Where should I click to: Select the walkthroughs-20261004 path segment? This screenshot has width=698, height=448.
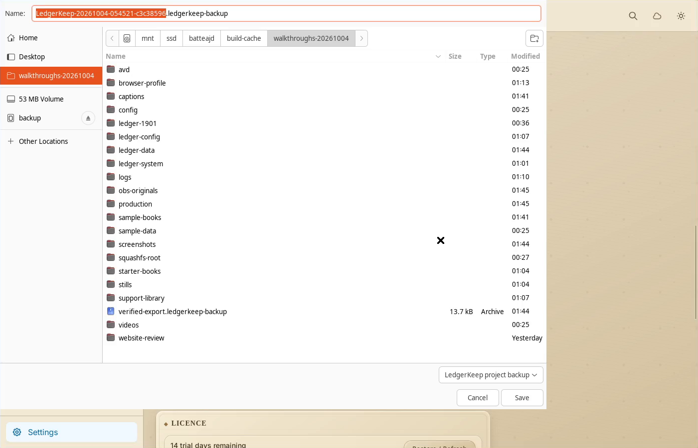[311, 38]
